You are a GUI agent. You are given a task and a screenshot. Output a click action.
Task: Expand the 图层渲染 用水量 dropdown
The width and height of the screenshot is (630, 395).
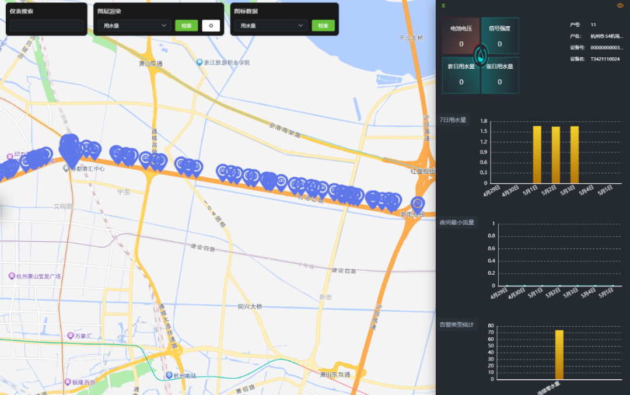tap(134, 26)
